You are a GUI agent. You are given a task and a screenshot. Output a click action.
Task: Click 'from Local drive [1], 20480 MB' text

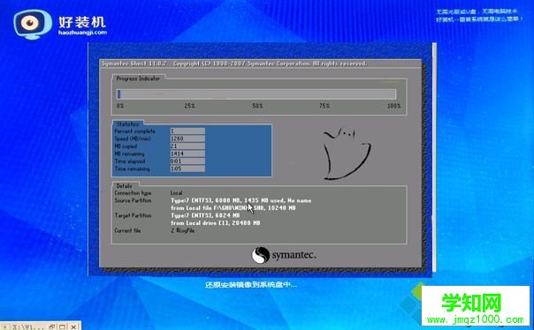click(x=216, y=223)
